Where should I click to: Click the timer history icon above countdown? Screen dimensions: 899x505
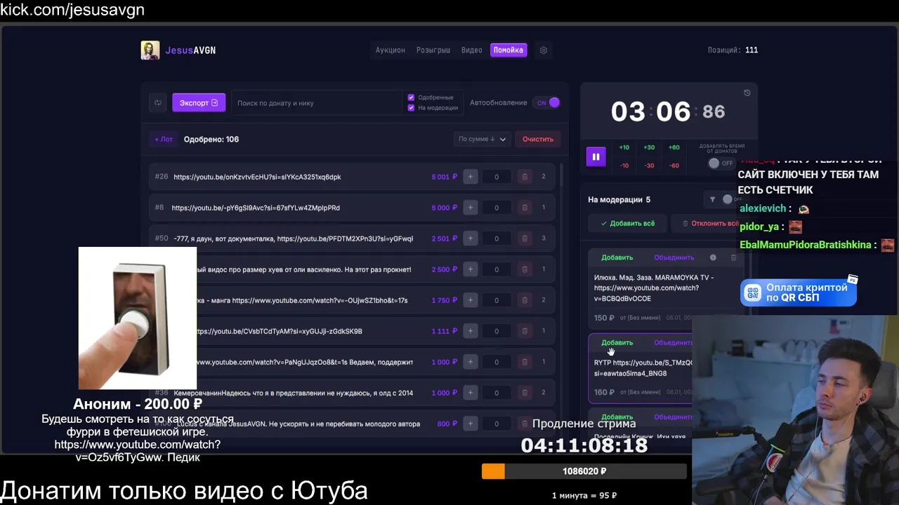(x=747, y=93)
